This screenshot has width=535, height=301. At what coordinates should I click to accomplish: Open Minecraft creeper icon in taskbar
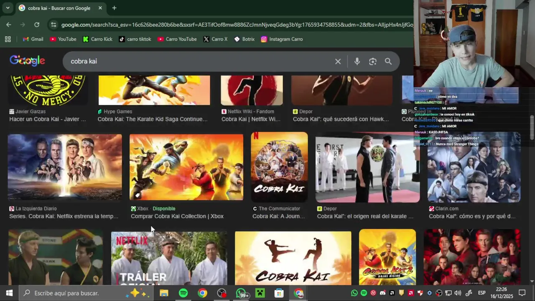(x=260, y=293)
